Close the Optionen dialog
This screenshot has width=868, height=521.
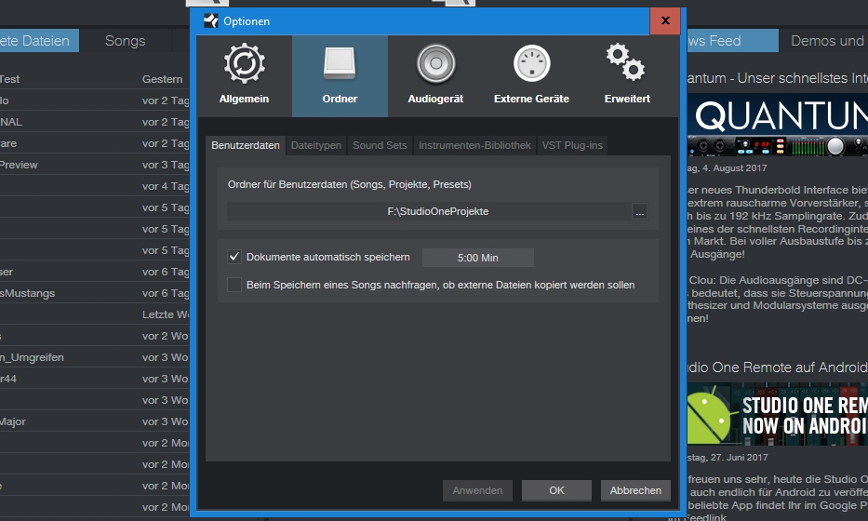(665, 21)
